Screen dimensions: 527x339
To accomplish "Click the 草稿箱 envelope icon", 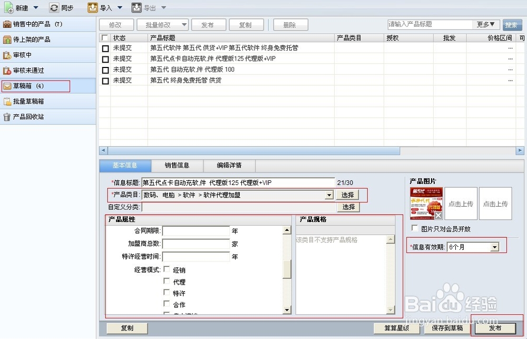I will [7, 86].
